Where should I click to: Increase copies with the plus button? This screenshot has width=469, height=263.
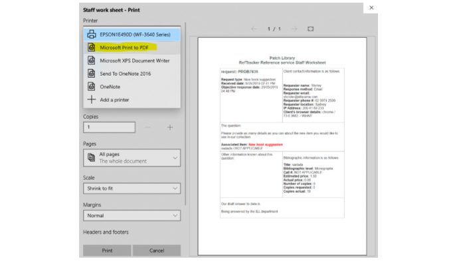[x=170, y=128]
